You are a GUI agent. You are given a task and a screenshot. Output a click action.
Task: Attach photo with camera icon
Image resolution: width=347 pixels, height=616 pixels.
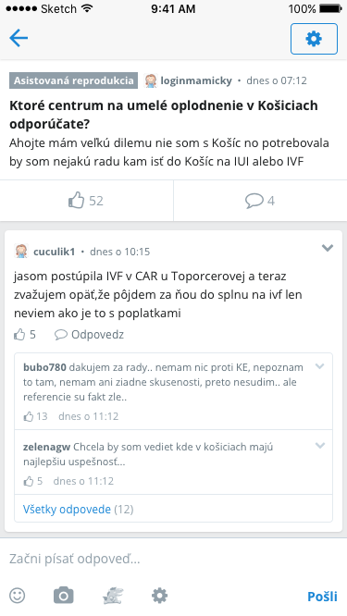click(64, 596)
